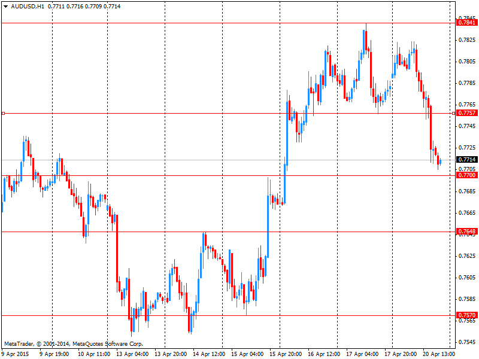Click the 17 Apr 04:00 time axis label
This screenshot has height=359, width=479.
click(362, 354)
